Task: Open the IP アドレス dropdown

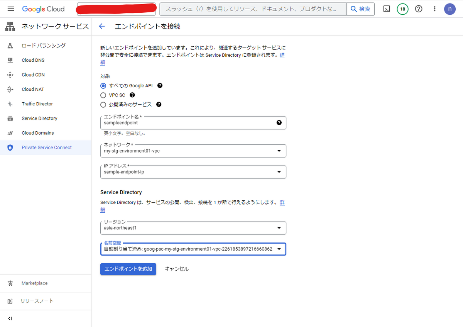Action: pos(193,172)
